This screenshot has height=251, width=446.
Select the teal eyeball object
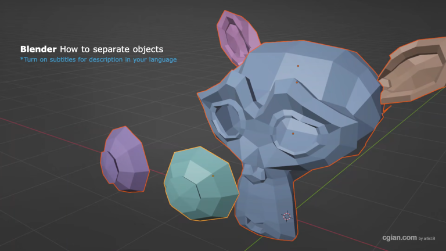click(202, 184)
